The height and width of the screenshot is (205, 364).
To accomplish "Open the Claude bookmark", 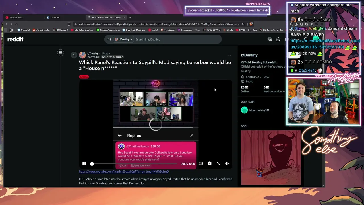I will click(x=228, y=30).
